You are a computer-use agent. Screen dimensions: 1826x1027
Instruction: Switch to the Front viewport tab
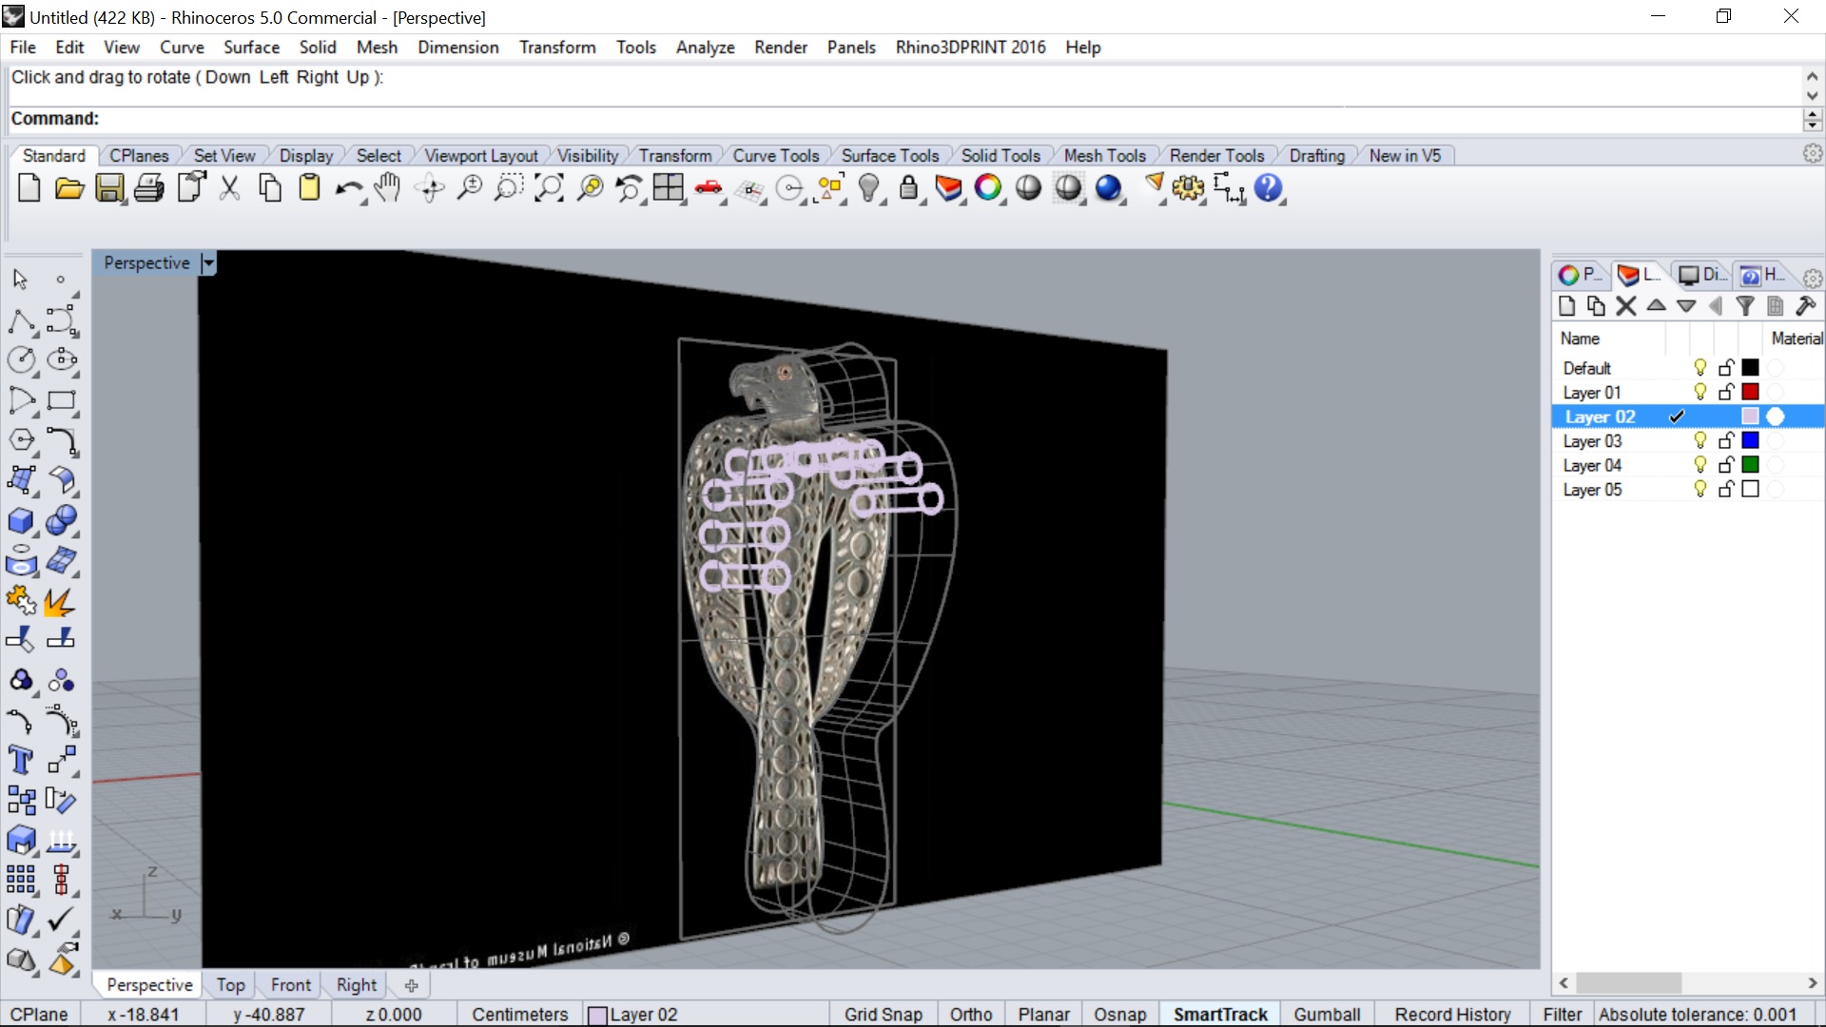[290, 985]
